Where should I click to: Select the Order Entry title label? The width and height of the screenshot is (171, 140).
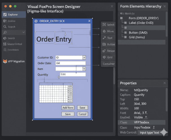tap(54, 39)
